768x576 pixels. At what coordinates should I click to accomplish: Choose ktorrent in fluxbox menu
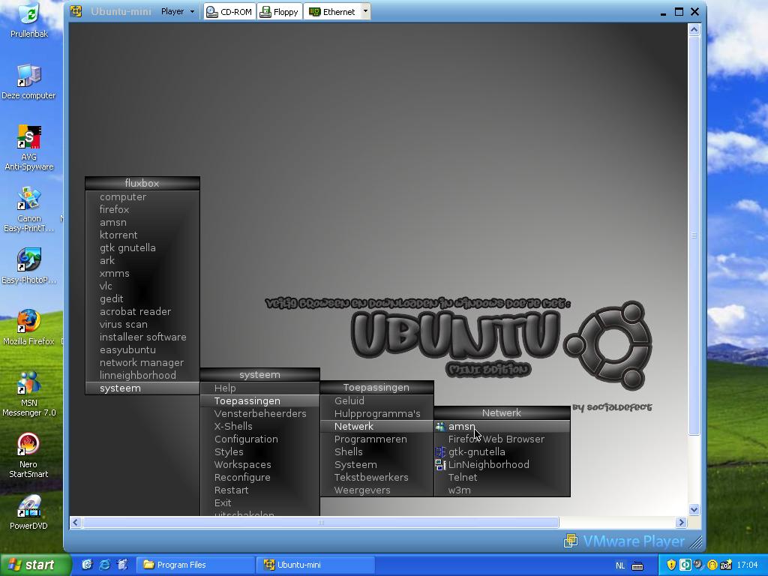[x=142, y=235]
